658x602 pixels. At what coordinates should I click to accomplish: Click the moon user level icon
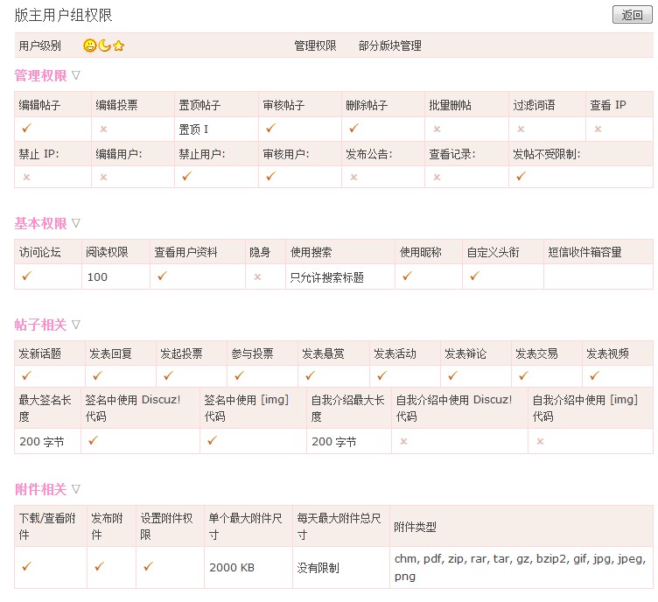(x=104, y=45)
